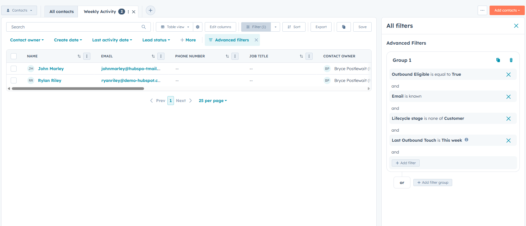Remove the Last Outbound Touch filter
Image resolution: width=526 pixels, height=226 pixels.
[x=509, y=141]
